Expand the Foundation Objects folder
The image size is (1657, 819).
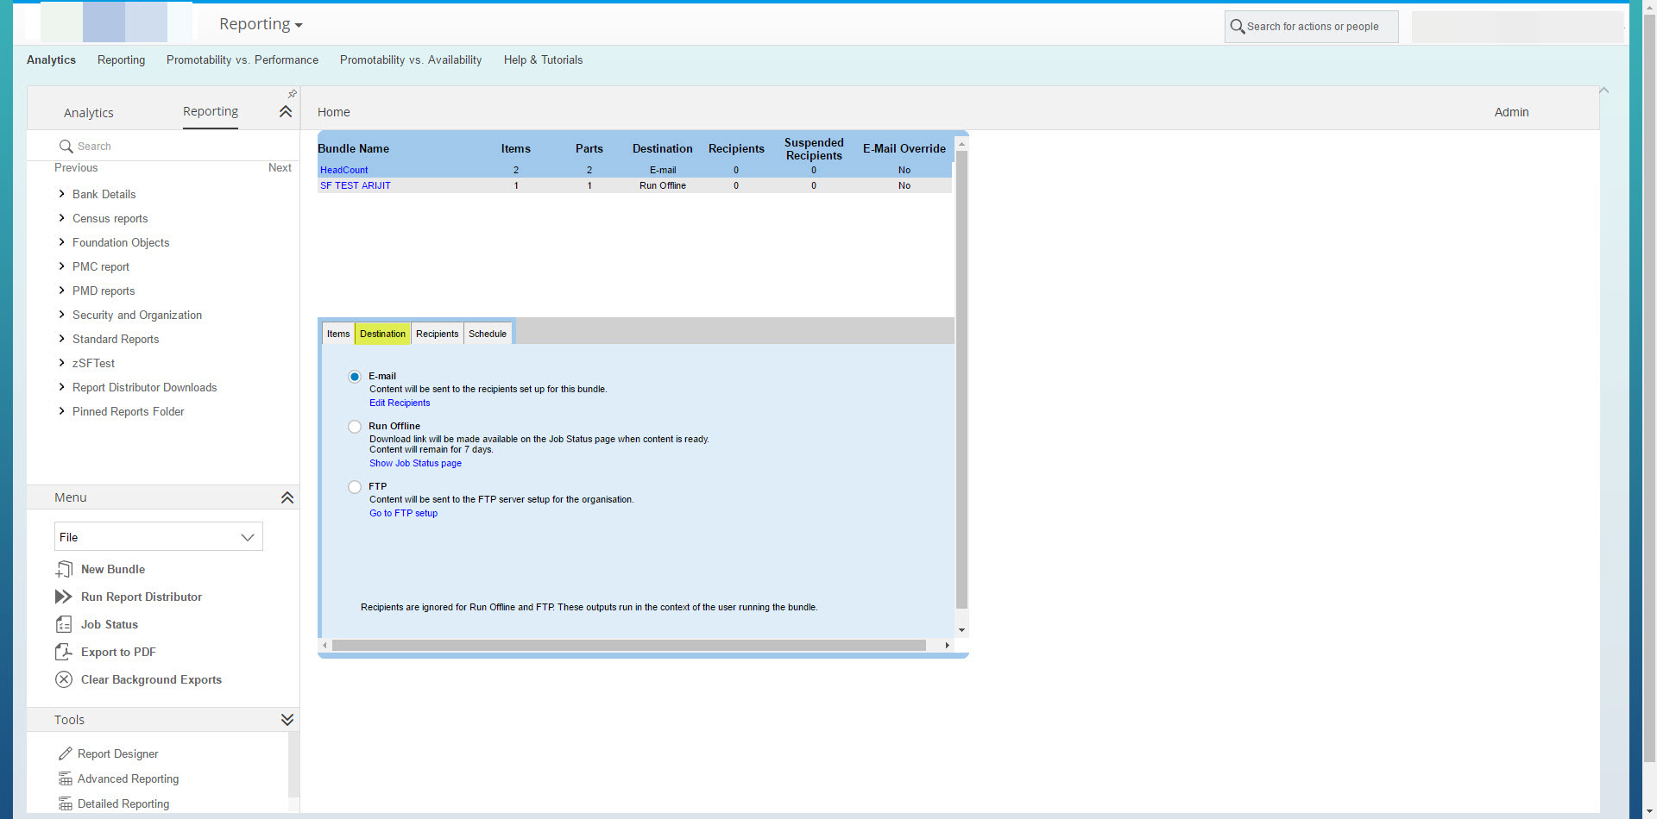tap(61, 242)
